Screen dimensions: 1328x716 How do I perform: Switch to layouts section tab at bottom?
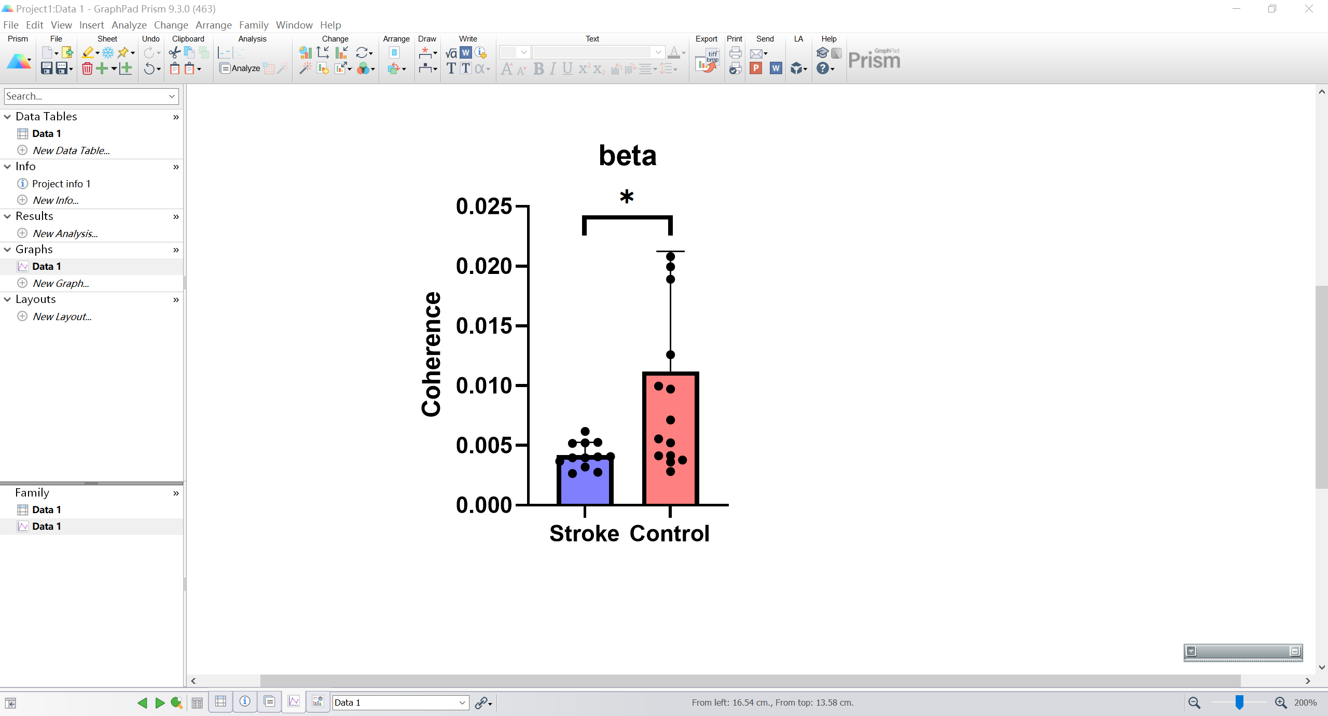pos(318,702)
